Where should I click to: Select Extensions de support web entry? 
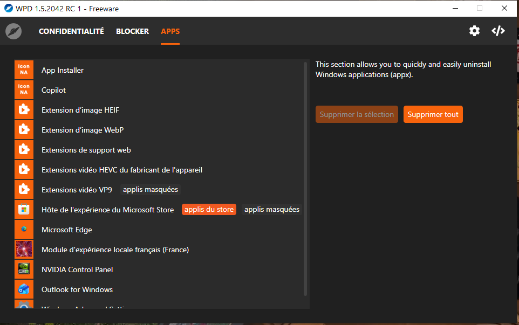86,150
